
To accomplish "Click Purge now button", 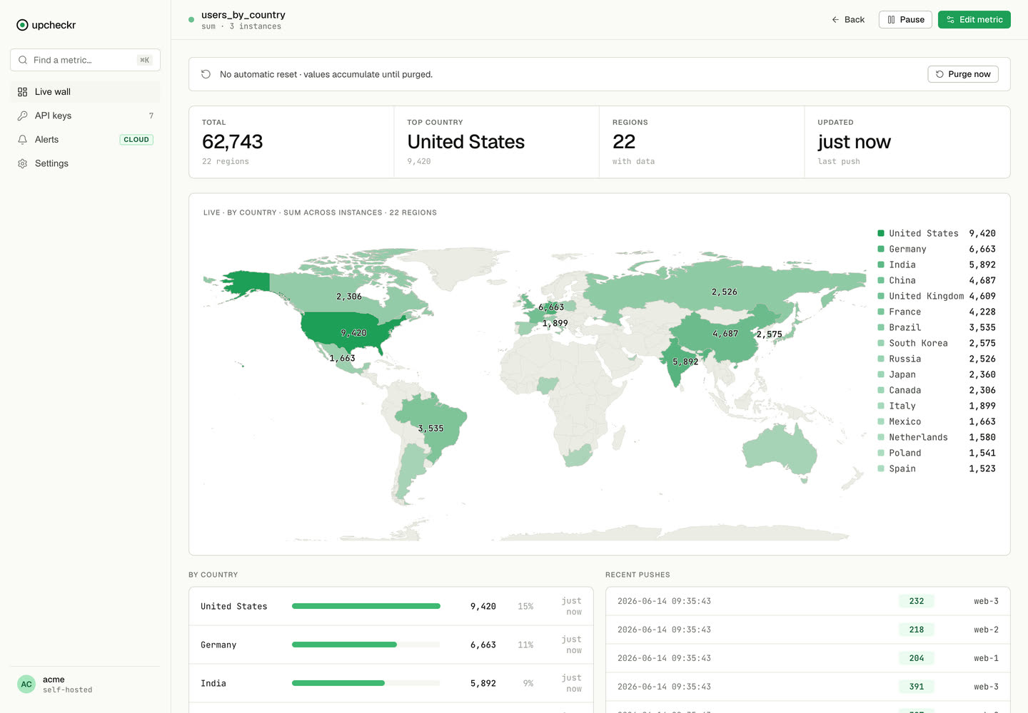I will coord(963,74).
